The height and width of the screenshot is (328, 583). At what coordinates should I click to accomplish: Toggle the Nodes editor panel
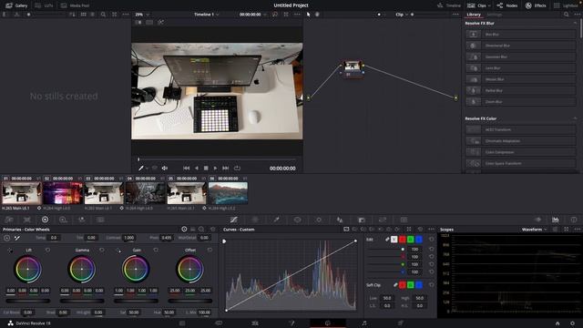click(x=507, y=5)
